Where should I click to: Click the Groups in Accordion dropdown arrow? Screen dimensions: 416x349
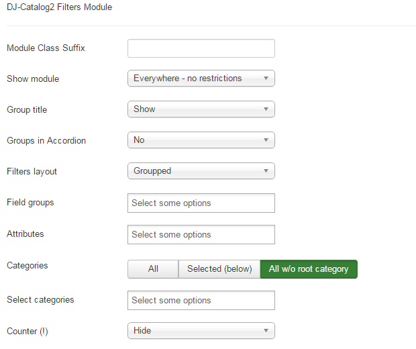[266, 140]
